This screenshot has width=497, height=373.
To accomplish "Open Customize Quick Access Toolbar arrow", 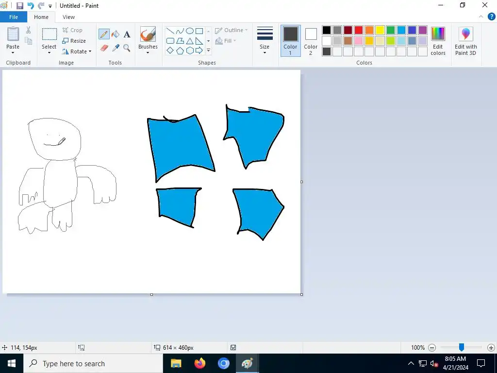I will tap(50, 6).
